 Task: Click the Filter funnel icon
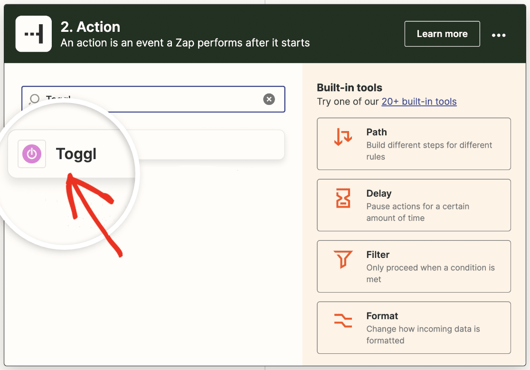(343, 259)
